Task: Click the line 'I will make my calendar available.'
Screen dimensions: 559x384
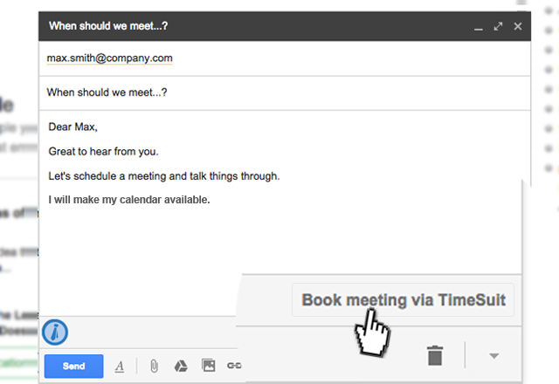Action: 129,200
